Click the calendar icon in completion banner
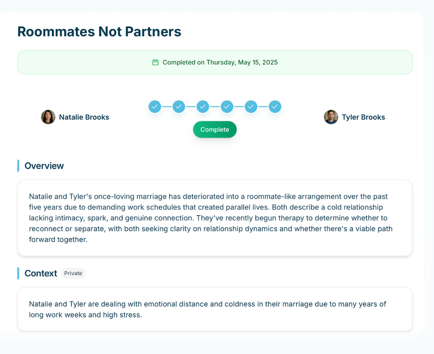Screen dimensions: 434x354 click(x=156, y=62)
